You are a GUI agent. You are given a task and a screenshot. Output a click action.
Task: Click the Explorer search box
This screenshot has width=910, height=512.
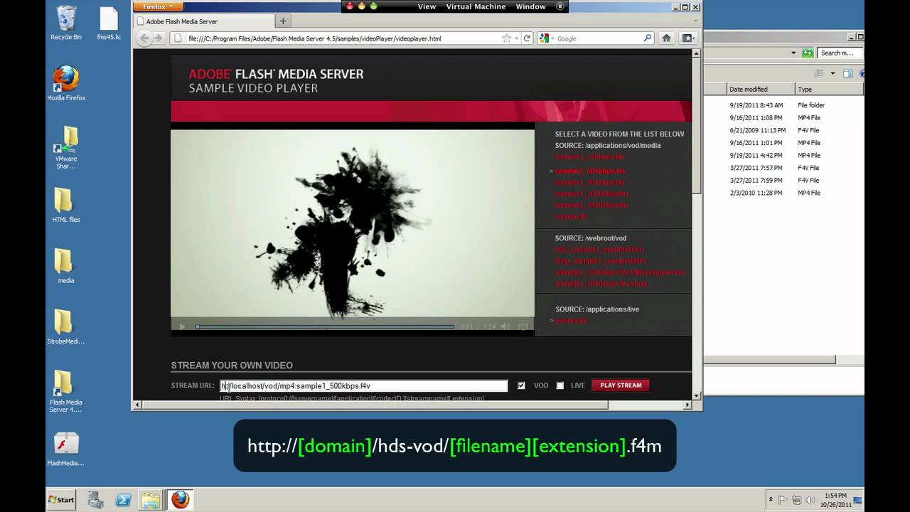840,53
